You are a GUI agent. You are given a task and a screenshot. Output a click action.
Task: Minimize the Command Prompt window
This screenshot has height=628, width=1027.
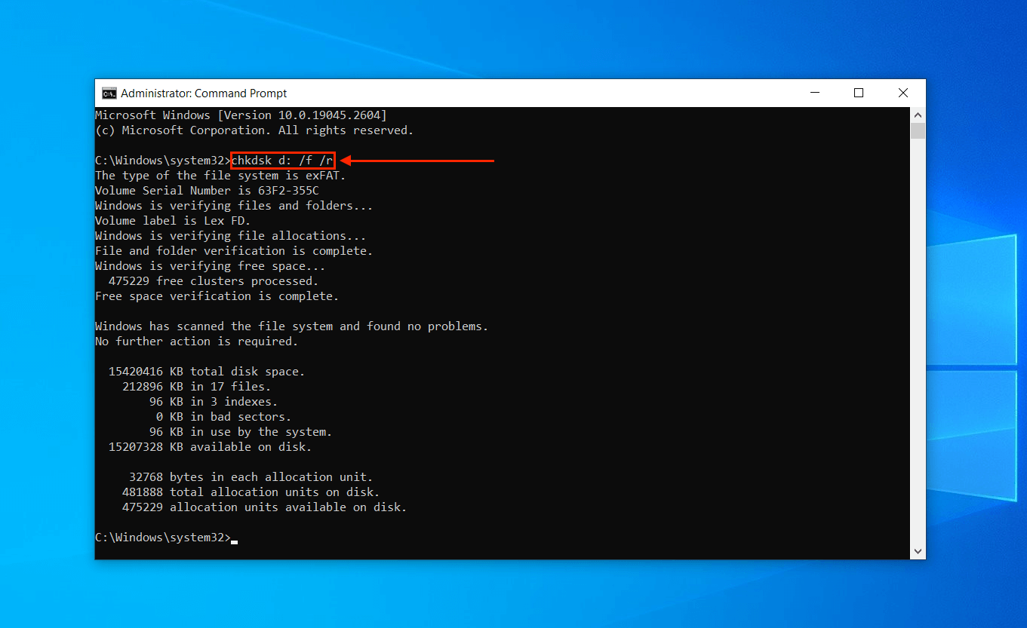click(x=814, y=93)
